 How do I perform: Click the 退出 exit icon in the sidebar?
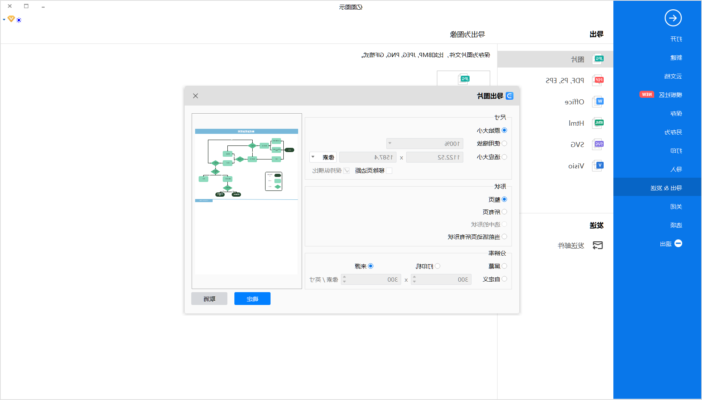pyautogui.click(x=678, y=243)
